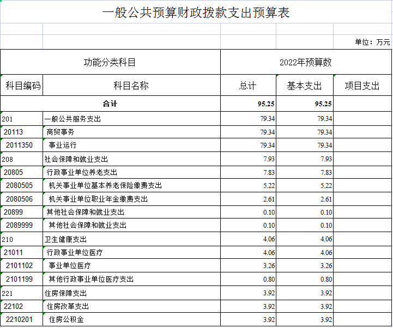Select code cell 2101199
The width and height of the screenshot is (393, 328).
pyautogui.click(x=22, y=279)
